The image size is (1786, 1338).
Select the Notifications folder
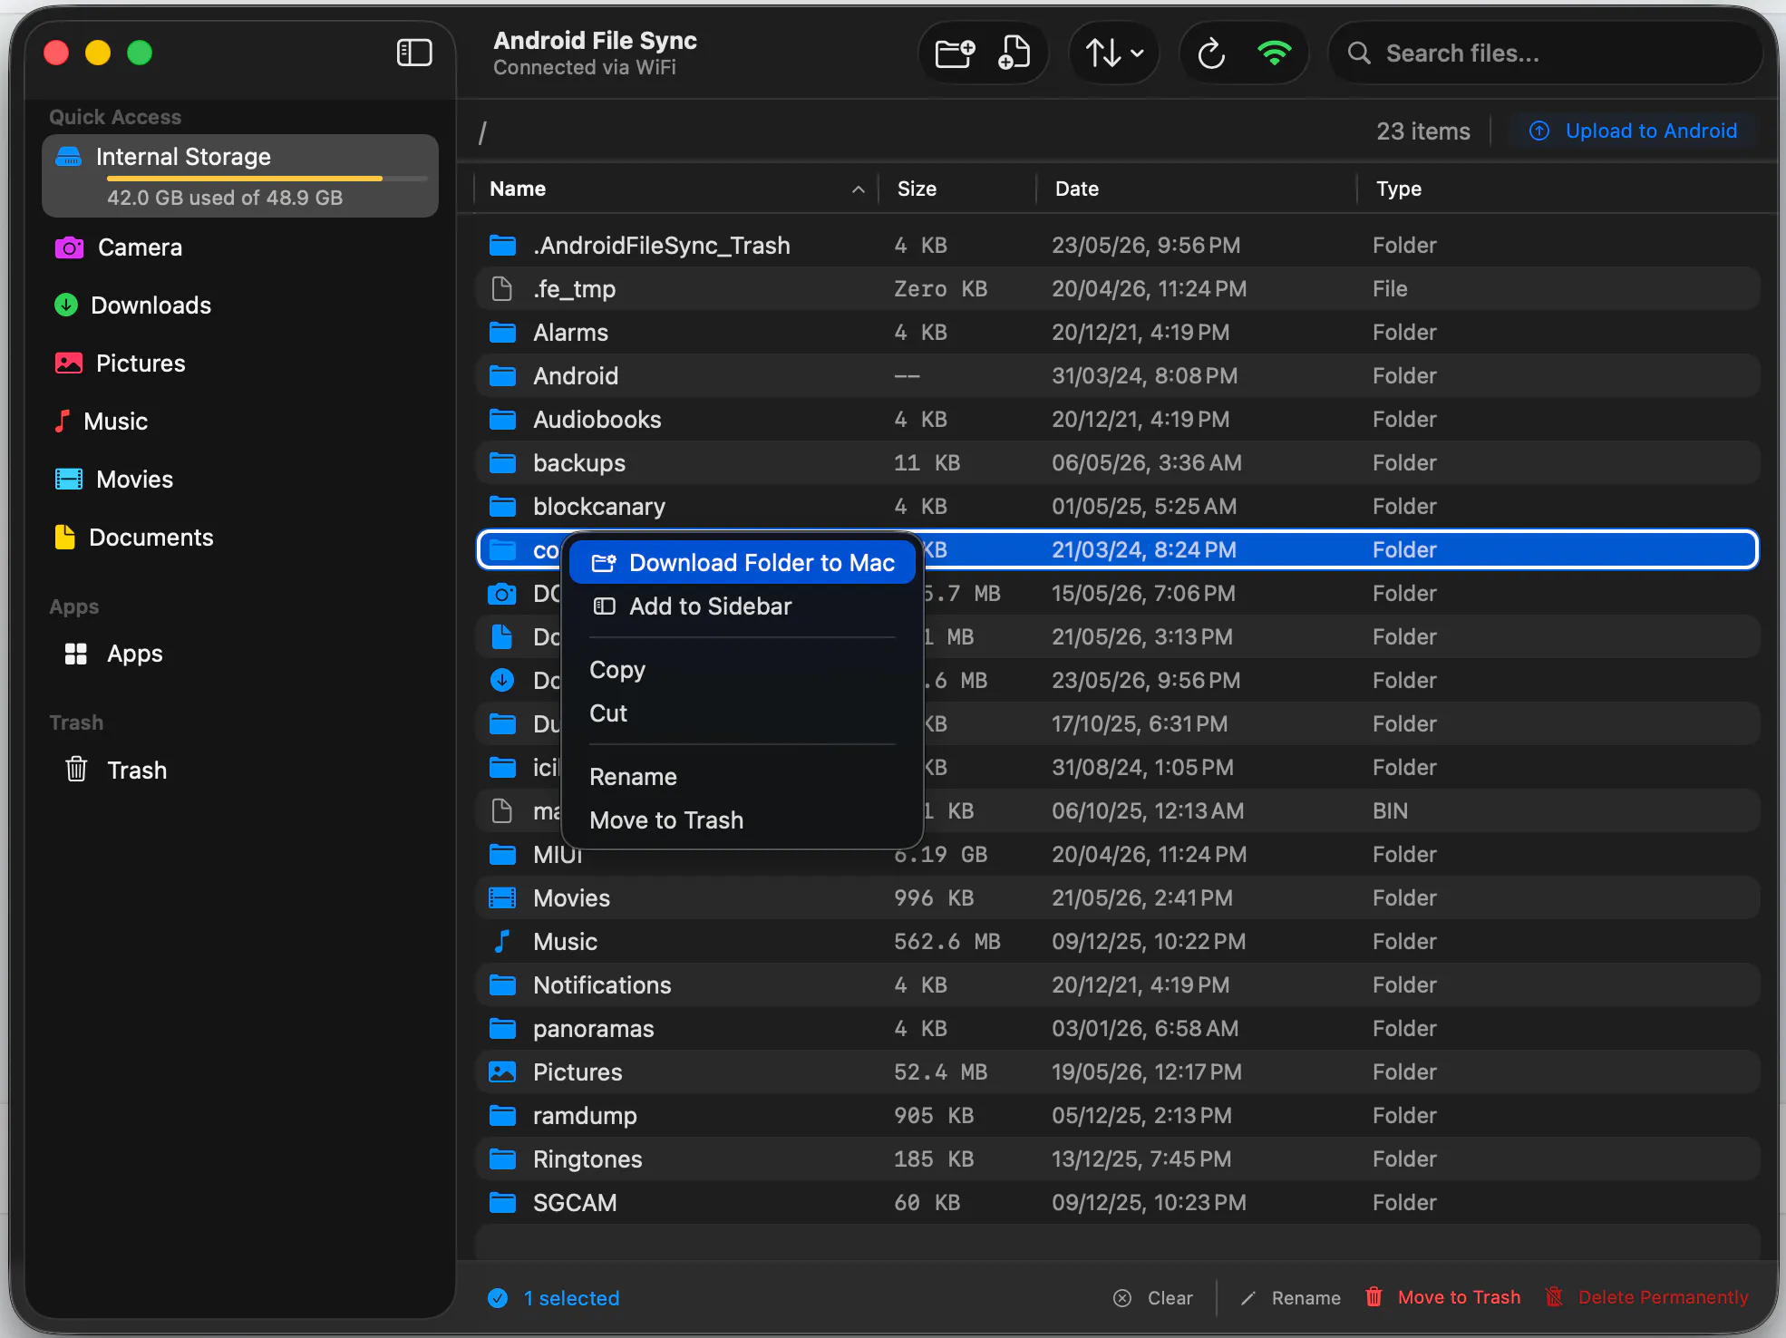tap(1117, 985)
